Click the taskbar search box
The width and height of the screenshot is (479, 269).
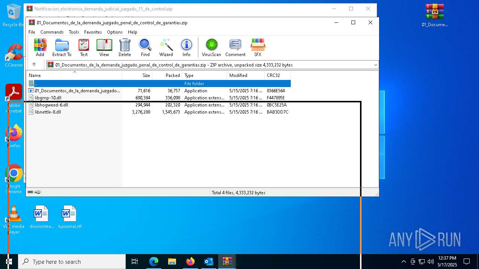click(72, 262)
